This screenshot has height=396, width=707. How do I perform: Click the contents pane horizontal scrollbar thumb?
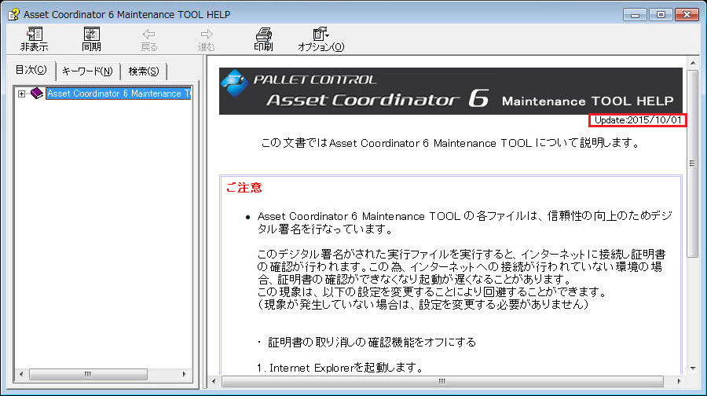point(88,374)
